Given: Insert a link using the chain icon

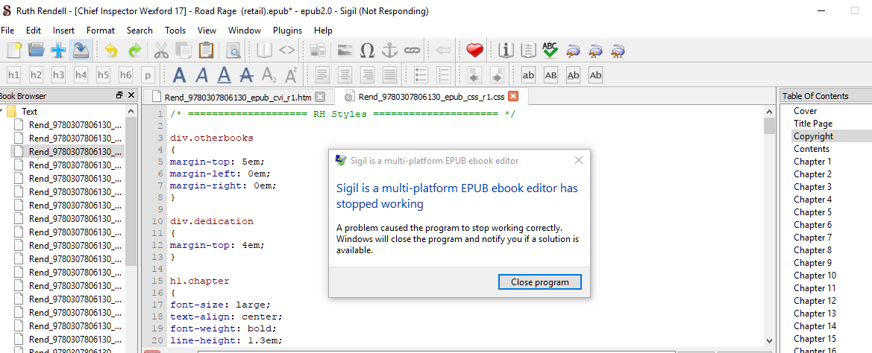Looking at the screenshot, I should pyautogui.click(x=412, y=51).
